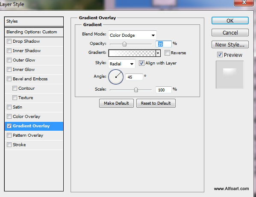Click the Make Default button
256x197 pixels.
click(x=116, y=103)
